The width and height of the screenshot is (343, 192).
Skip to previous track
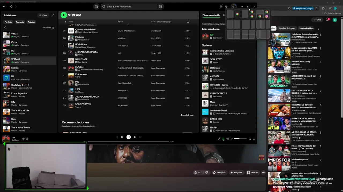click(122, 137)
